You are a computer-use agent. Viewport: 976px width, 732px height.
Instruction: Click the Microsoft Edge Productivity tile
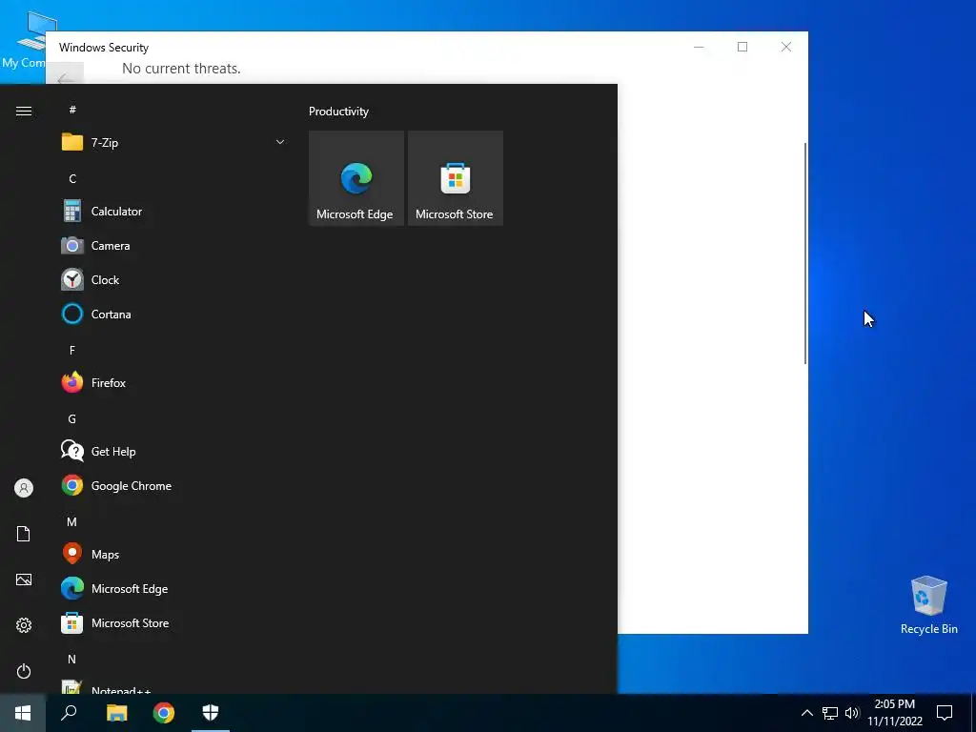coord(356,178)
